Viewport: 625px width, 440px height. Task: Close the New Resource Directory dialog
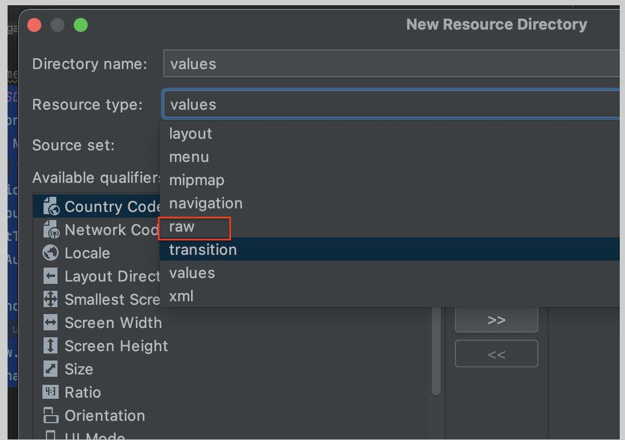coord(34,25)
